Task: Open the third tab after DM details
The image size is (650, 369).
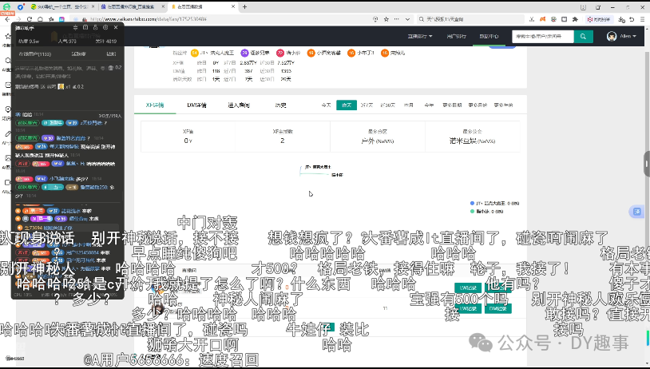Action: point(239,105)
